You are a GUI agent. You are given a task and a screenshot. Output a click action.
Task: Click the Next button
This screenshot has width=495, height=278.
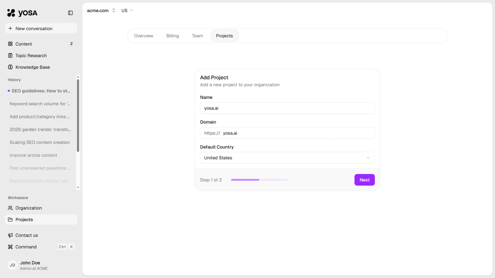[364, 180]
